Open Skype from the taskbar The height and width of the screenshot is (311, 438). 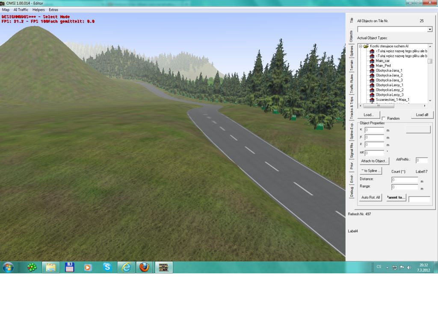click(107, 267)
